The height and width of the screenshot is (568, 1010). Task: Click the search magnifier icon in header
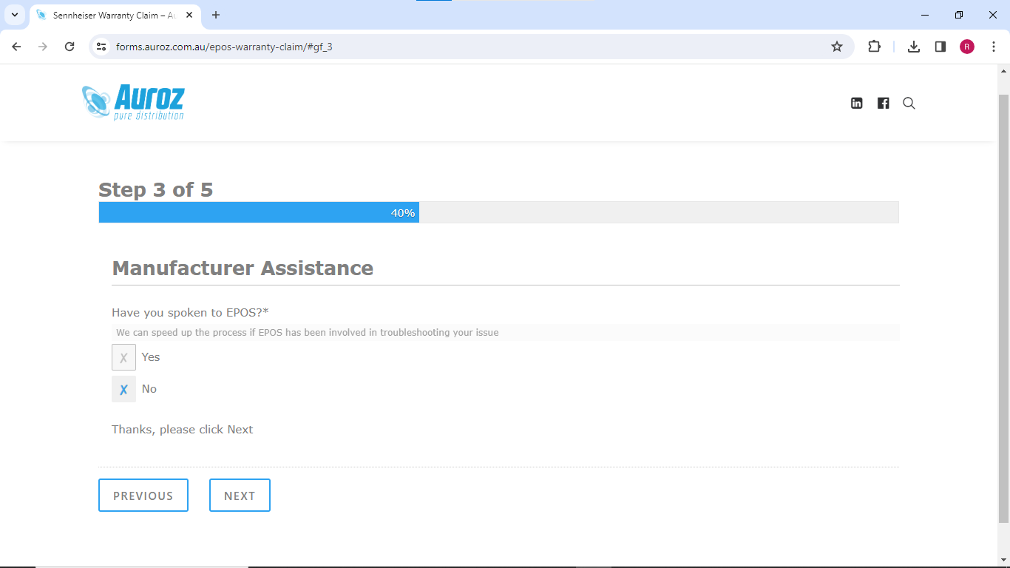pos(909,104)
